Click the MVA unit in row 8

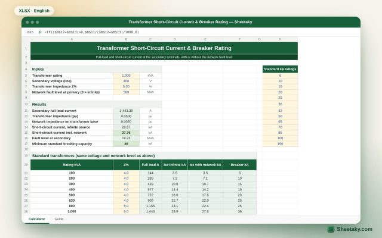[150, 92]
